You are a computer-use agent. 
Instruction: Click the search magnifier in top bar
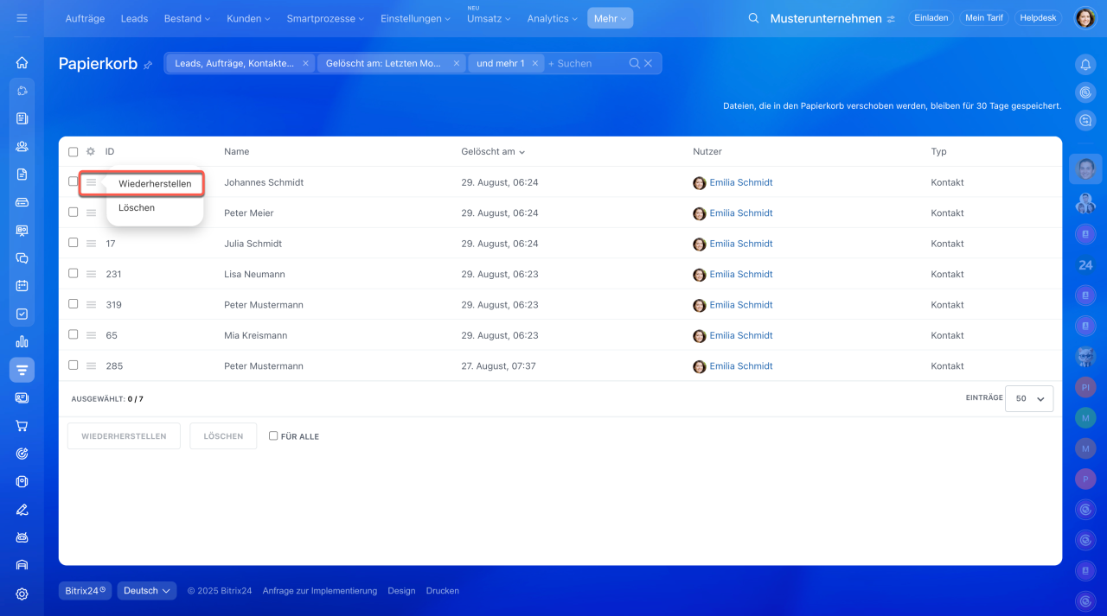point(753,18)
